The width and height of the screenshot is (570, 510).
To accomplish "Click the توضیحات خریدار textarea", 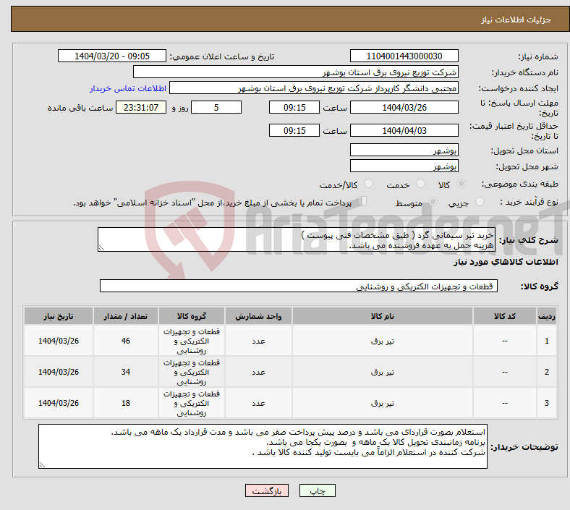I will click(263, 446).
